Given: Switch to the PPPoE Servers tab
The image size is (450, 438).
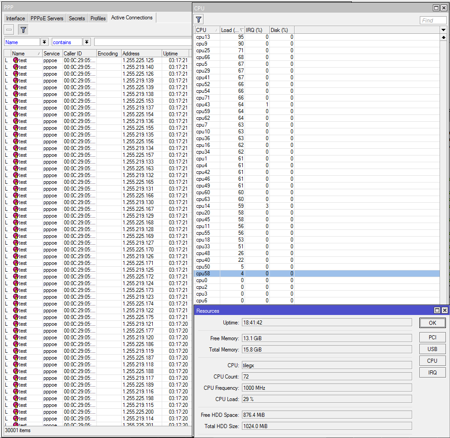Looking at the screenshot, I should tap(47, 18).
